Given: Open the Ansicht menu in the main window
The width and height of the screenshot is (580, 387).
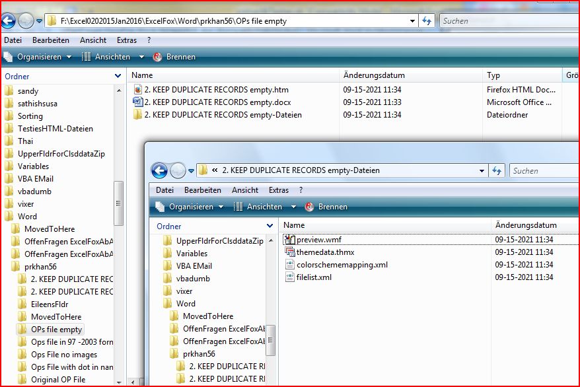Looking at the screenshot, I should (93, 40).
